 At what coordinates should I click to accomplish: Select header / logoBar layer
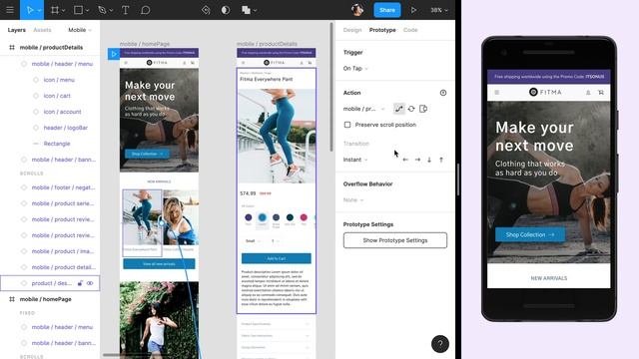pyautogui.click(x=65, y=128)
